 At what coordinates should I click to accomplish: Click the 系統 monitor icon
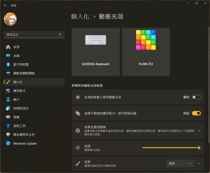tap(8, 56)
